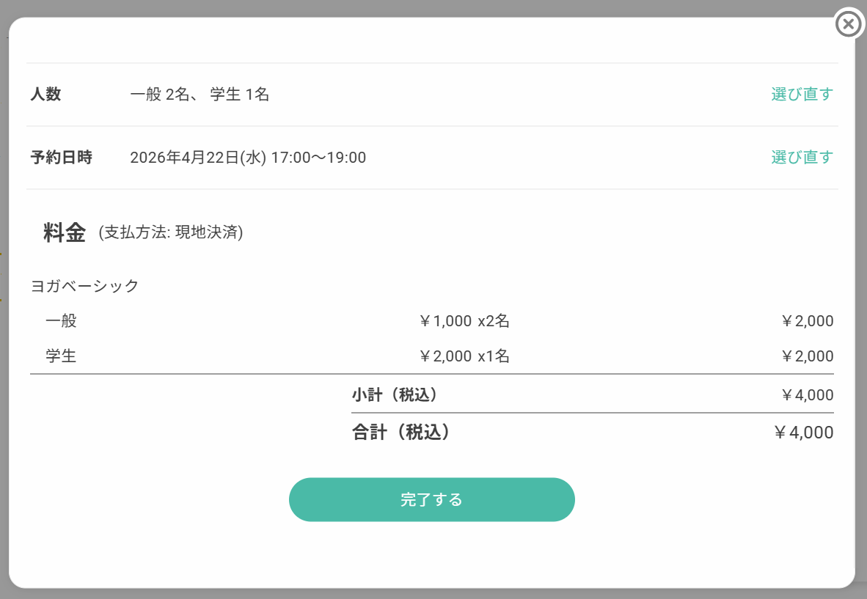Screen dimensions: 867x599
Task: Click the 2026年4月22日(水) 17:00〜19:00 date text
Action: point(248,158)
